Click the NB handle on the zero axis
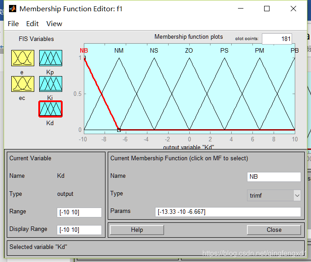This screenshot has width=311, height=262. (x=119, y=130)
